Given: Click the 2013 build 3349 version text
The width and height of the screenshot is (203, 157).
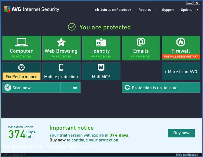Looking at the screenshot, I should (x=14, y=155).
